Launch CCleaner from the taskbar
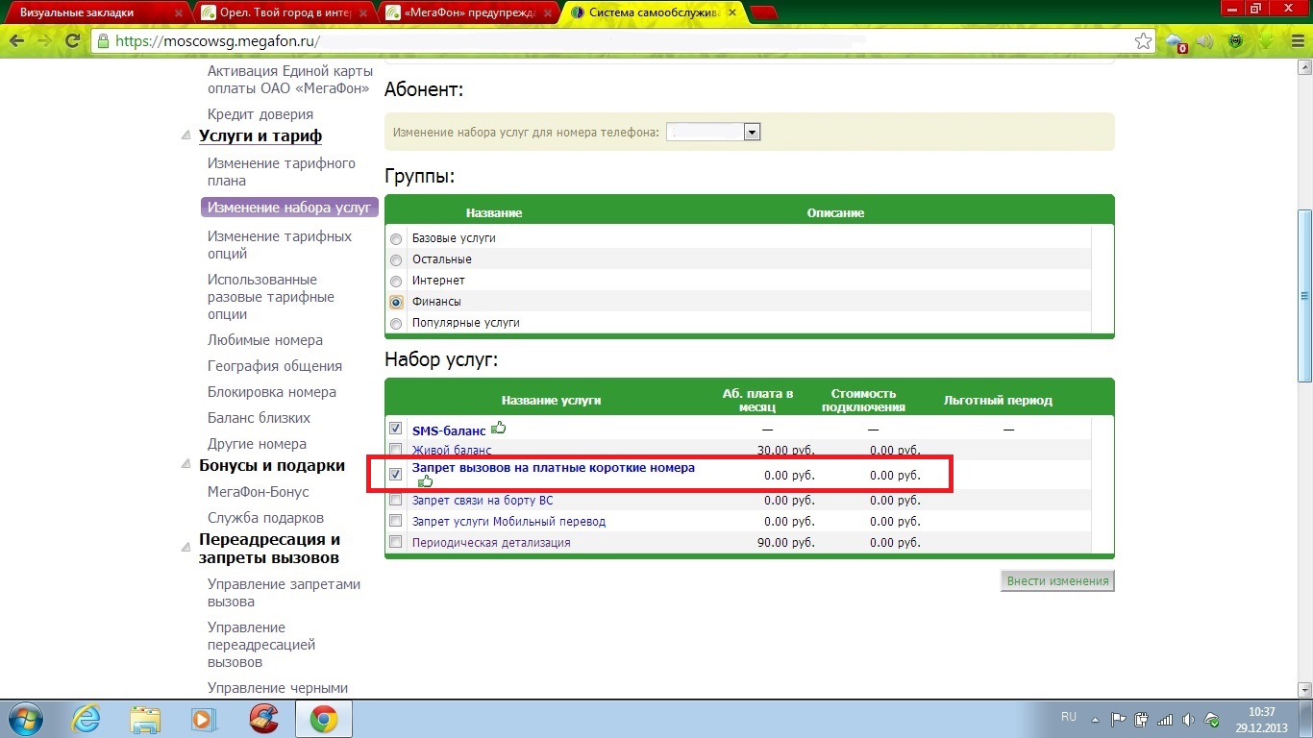Screen dimensions: 1313x738 263,719
